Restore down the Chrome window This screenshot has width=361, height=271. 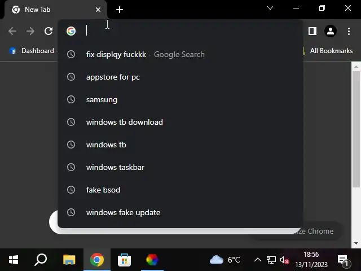coord(322,8)
